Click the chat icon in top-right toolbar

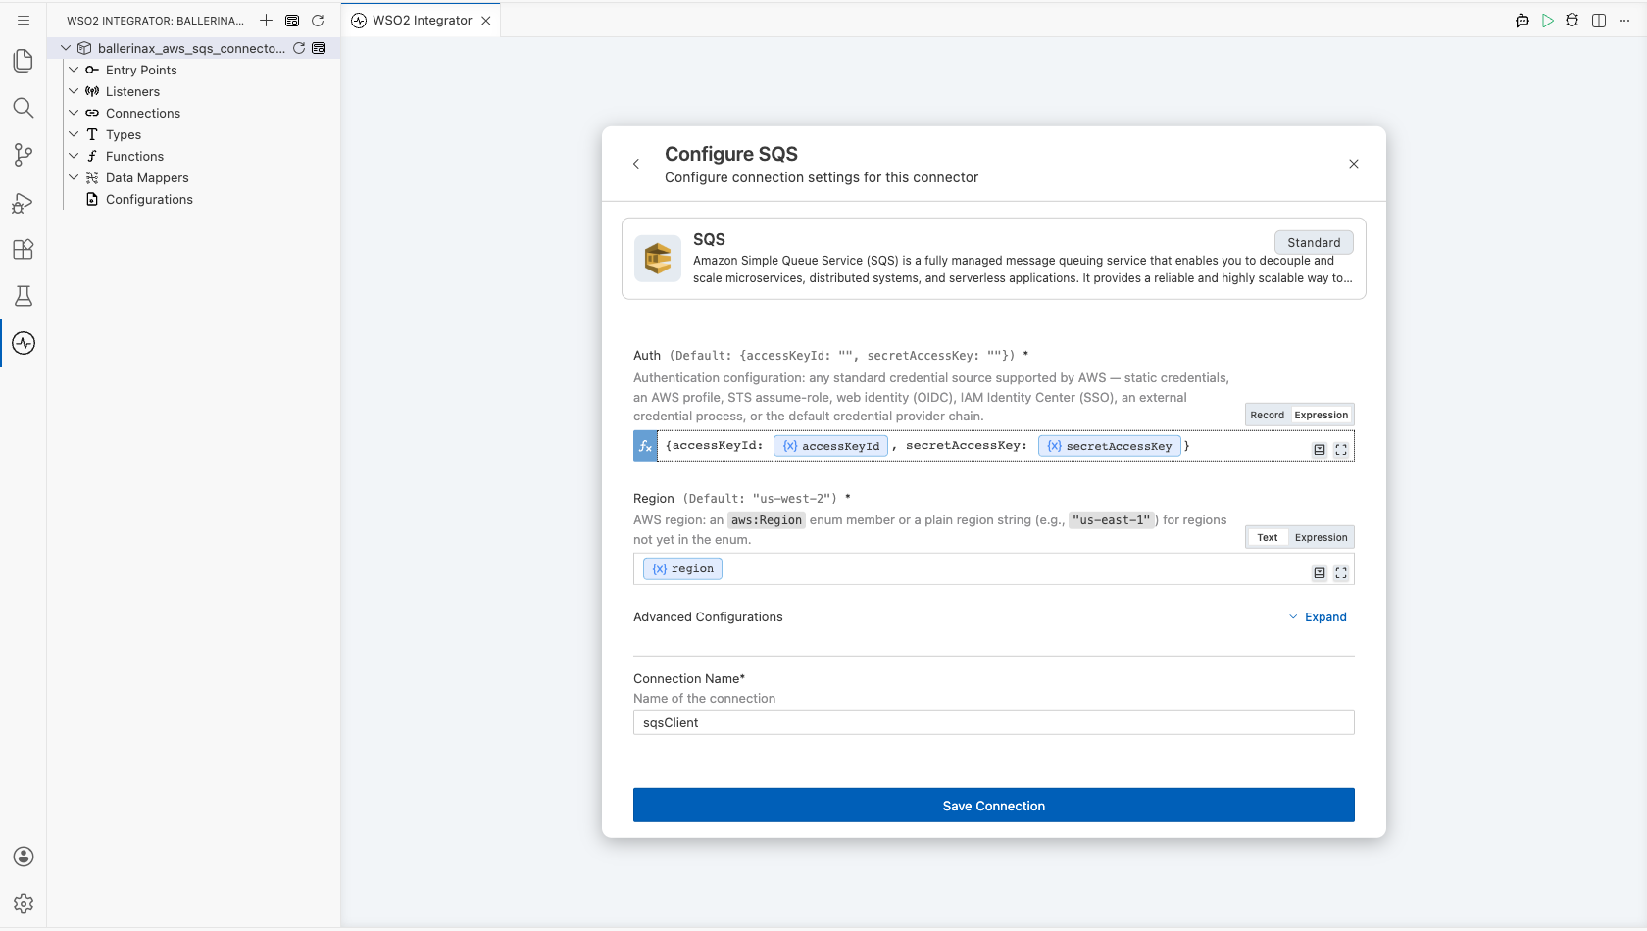[1522, 20]
